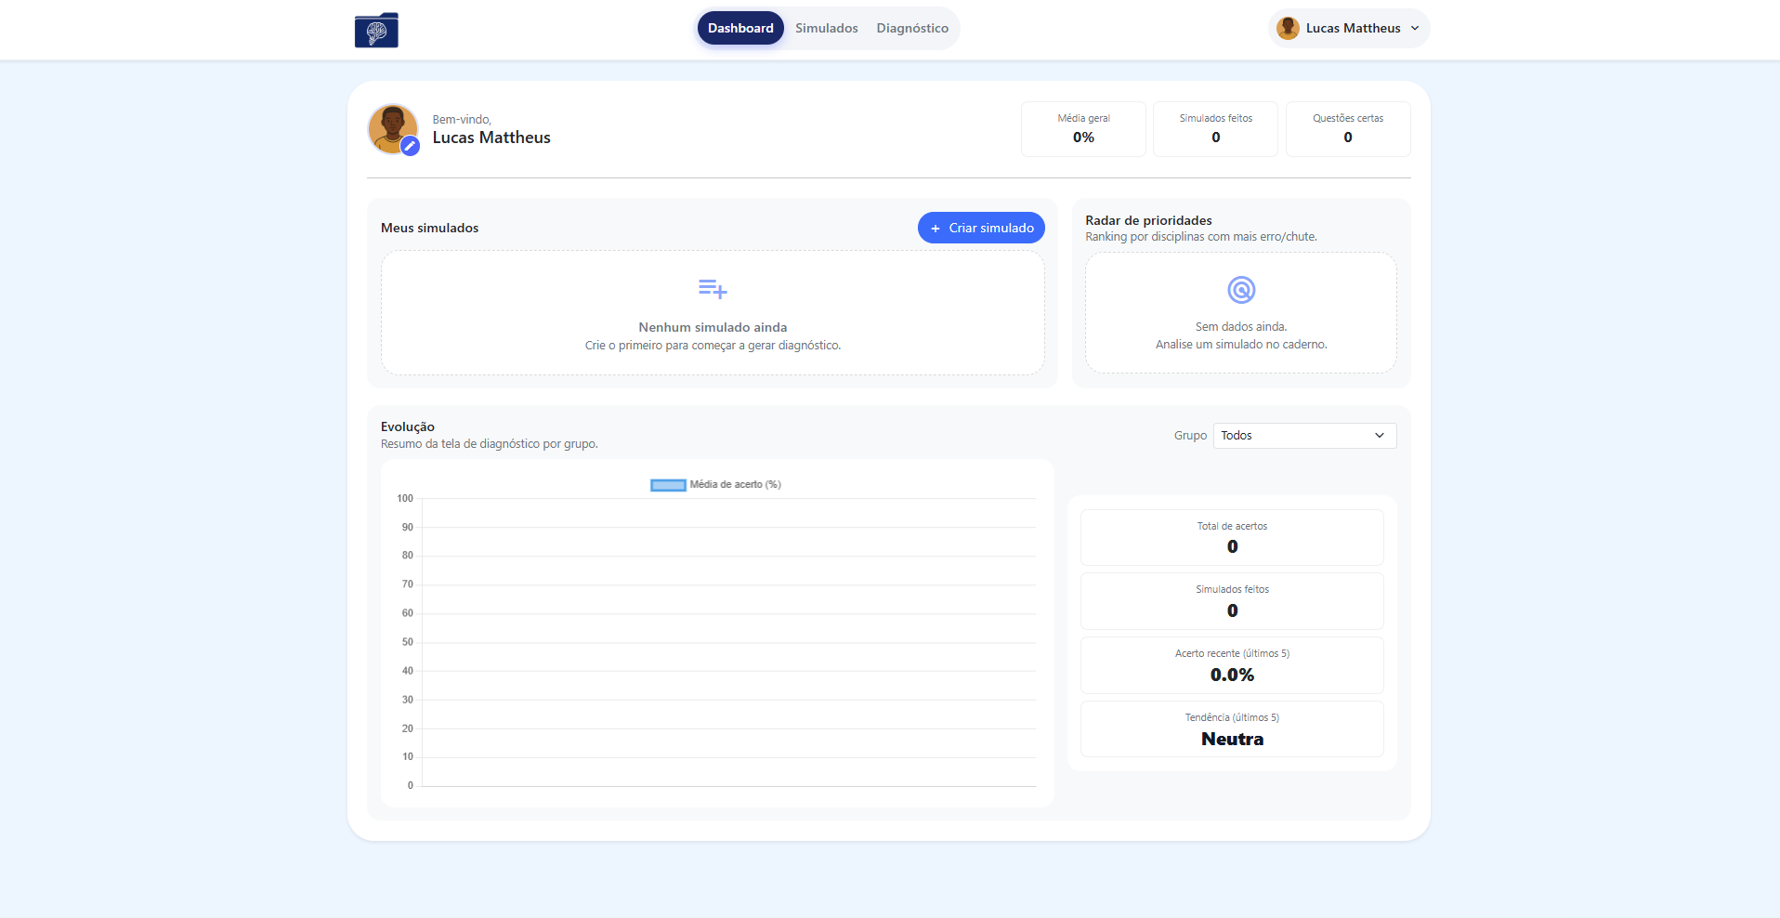Click the Simulados feitos card in Evolução

tap(1232, 601)
